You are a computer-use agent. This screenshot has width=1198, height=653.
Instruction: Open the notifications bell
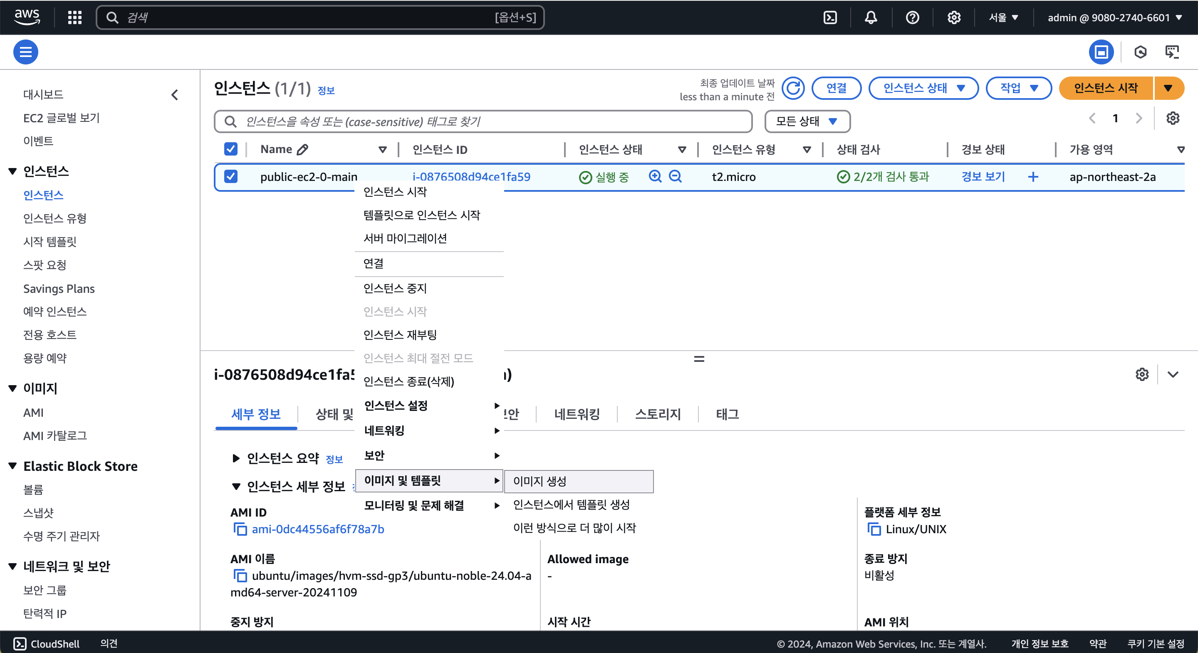click(871, 17)
